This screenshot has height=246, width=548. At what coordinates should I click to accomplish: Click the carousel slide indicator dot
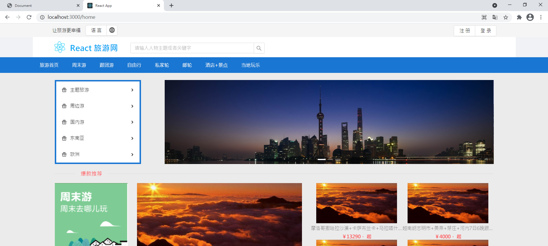pyautogui.click(x=322, y=159)
